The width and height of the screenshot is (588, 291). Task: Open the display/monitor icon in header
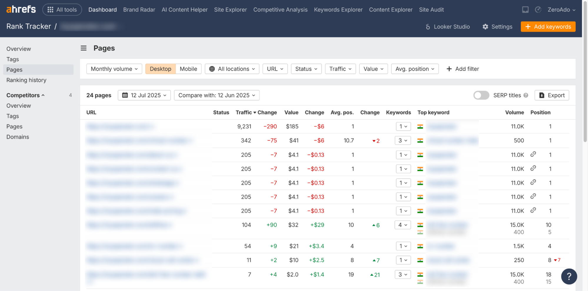(x=525, y=10)
